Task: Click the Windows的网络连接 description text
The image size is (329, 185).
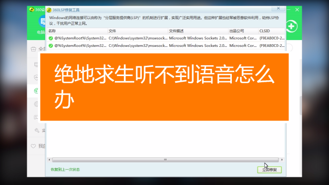Action: [164, 21]
